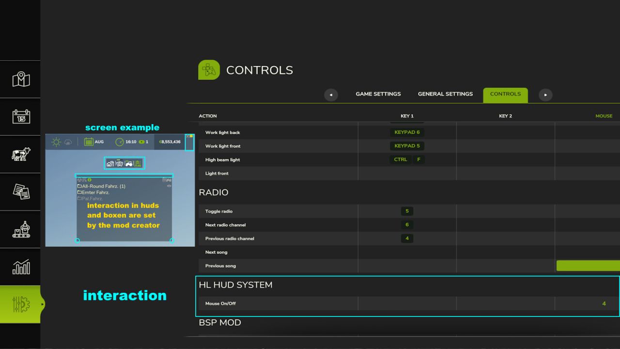Image resolution: width=620 pixels, height=349 pixels.
Task: Check the Ernter Fahrz. checkbox
Action: pyautogui.click(x=80, y=192)
